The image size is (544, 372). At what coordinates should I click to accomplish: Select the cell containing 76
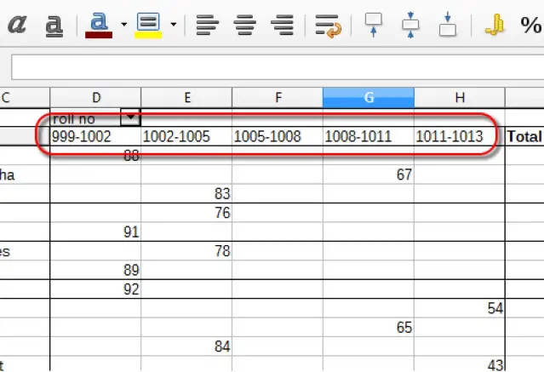[186, 213]
